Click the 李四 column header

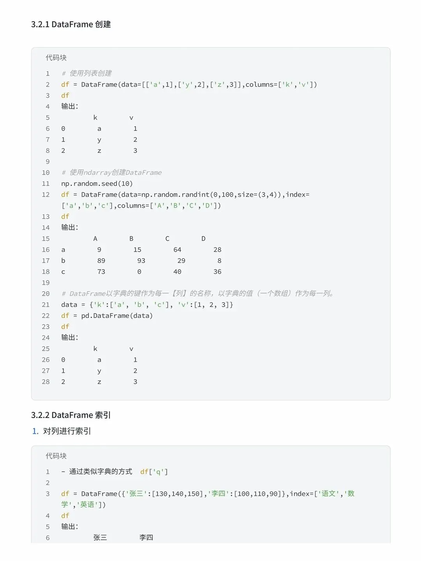click(x=146, y=538)
